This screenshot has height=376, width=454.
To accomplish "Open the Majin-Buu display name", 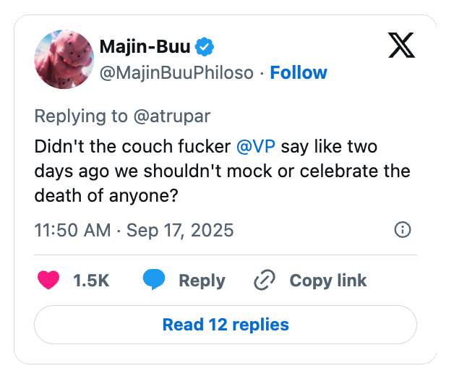I will click(x=145, y=46).
